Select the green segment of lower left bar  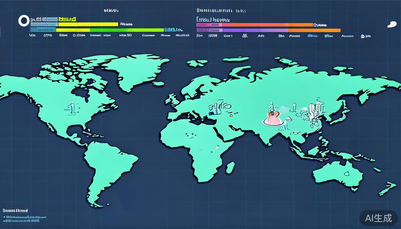tap(127, 30)
